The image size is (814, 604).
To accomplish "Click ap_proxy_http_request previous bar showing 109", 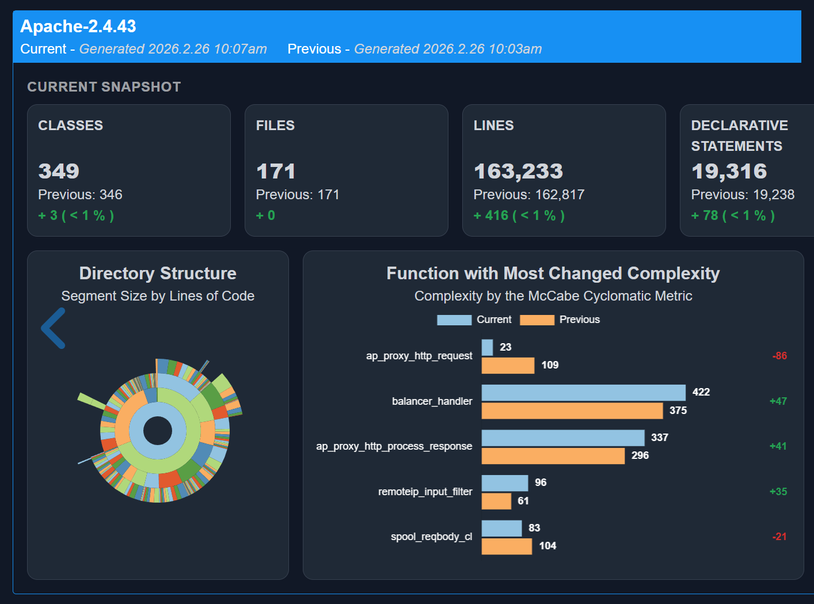I will pyautogui.click(x=508, y=366).
